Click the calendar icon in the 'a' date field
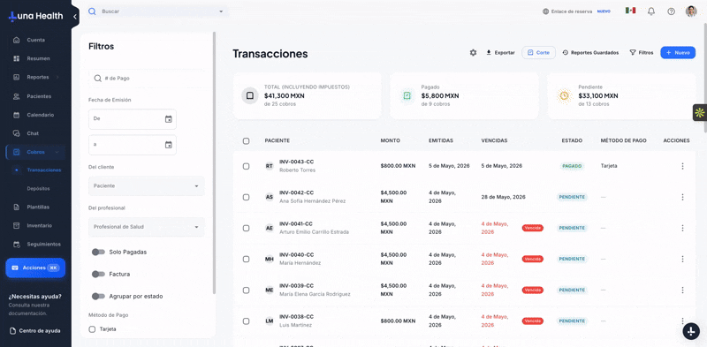Screen dimensions: 707x347 pos(168,145)
